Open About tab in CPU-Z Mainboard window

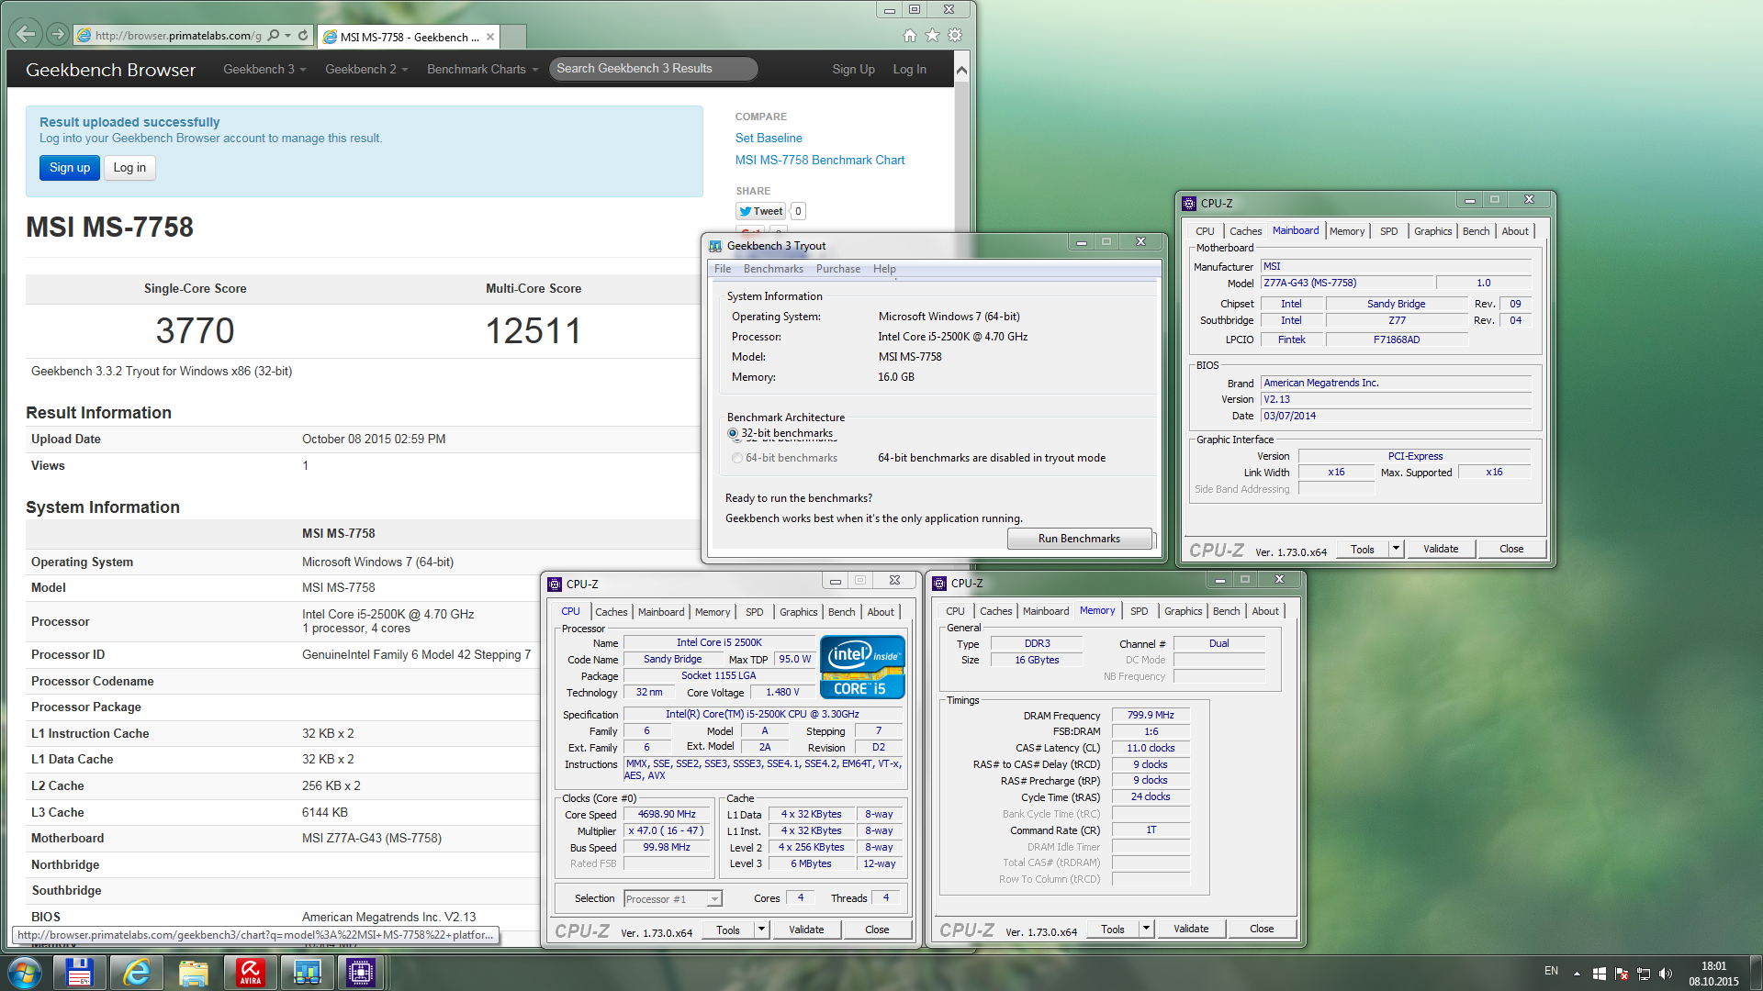click(1515, 231)
